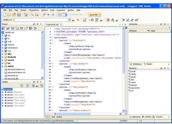Image resolution: width=172 pixels, height=124 pixels.
Task: Open the Attribute column dropdown arrow
Action: [148, 31]
